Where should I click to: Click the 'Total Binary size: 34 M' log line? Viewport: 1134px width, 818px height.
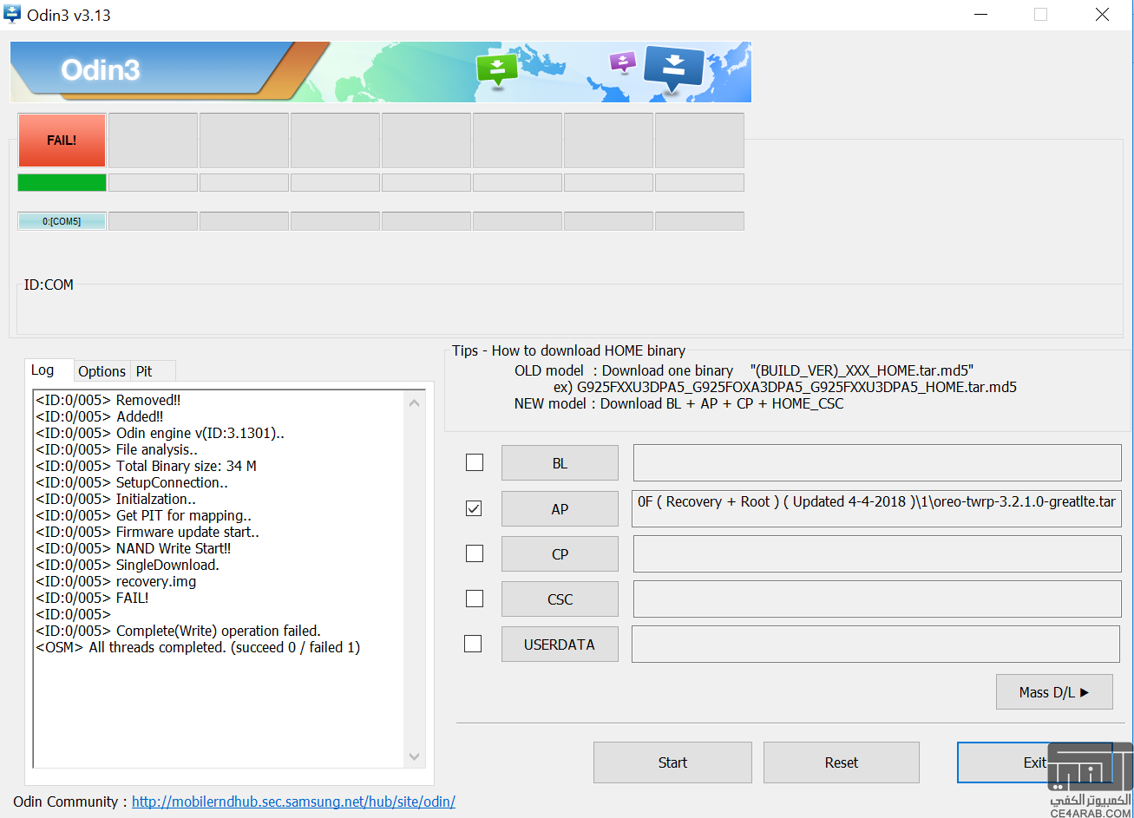pos(146,466)
